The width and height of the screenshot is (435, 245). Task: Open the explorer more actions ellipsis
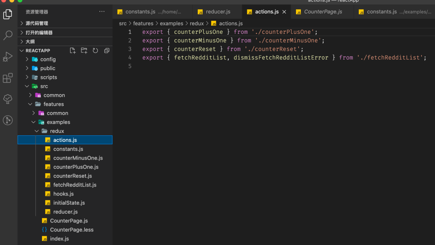[x=102, y=12]
